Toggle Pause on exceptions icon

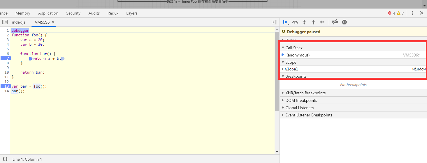pos(344,22)
